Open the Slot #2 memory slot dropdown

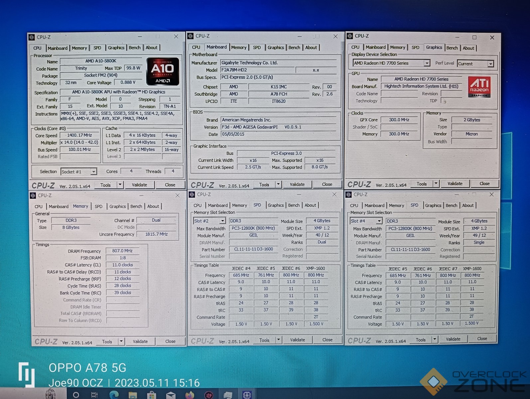tap(222, 221)
